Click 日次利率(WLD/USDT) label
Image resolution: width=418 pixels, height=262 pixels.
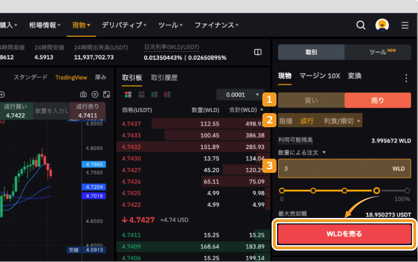pos(171,47)
